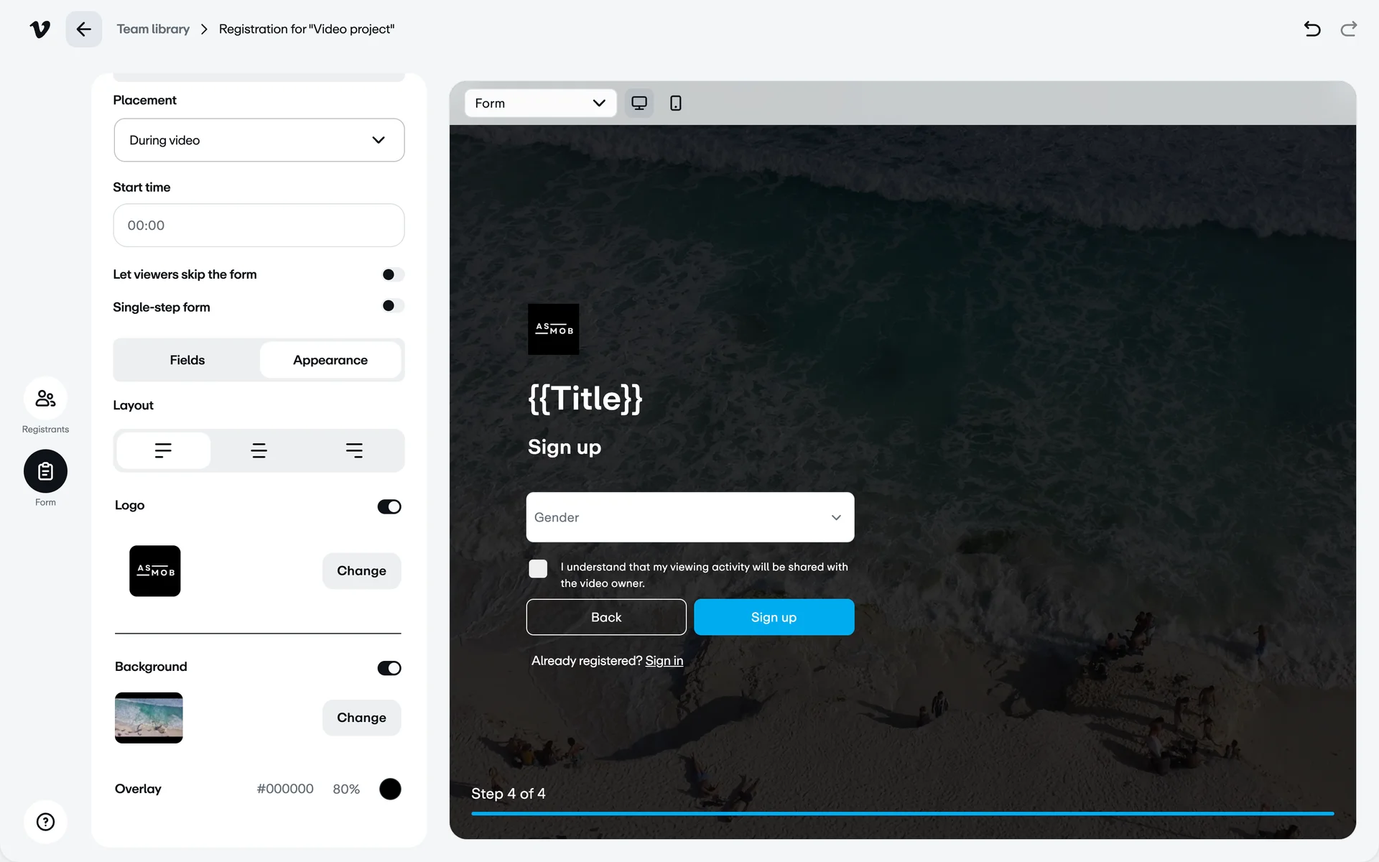Switch to desktop preview icon
Screen dimensions: 1379x862
tap(639, 103)
